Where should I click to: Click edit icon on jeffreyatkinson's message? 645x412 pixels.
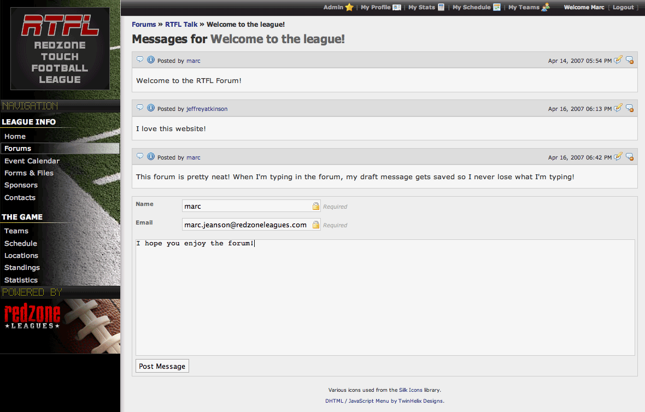[618, 108]
